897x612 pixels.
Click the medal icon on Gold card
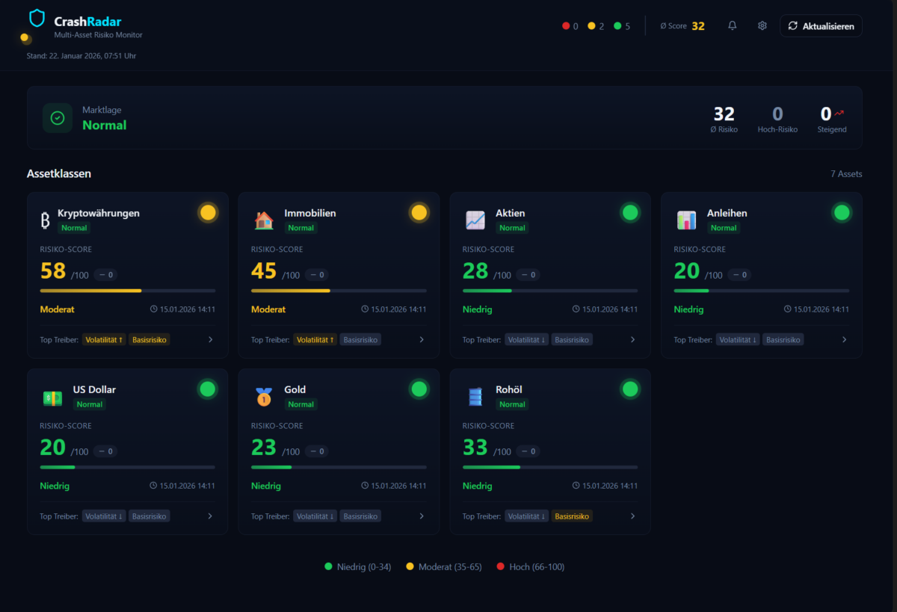point(264,398)
